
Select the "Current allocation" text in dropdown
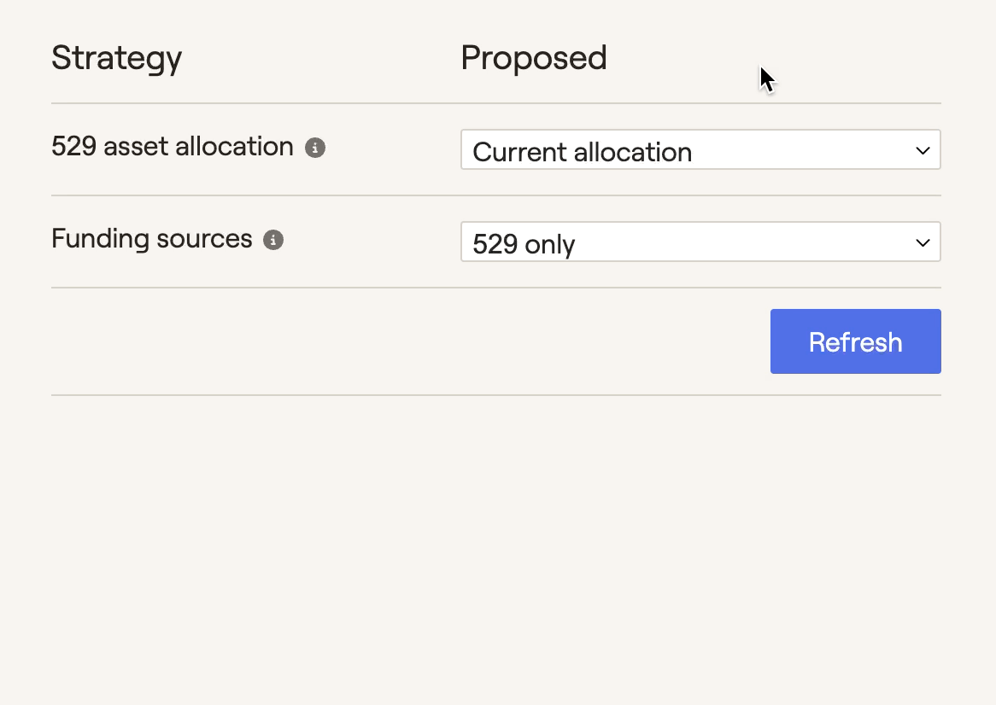click(x=582, y=152)
